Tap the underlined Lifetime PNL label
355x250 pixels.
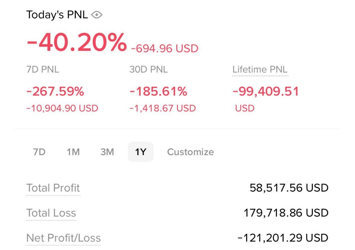pos(260,70)
